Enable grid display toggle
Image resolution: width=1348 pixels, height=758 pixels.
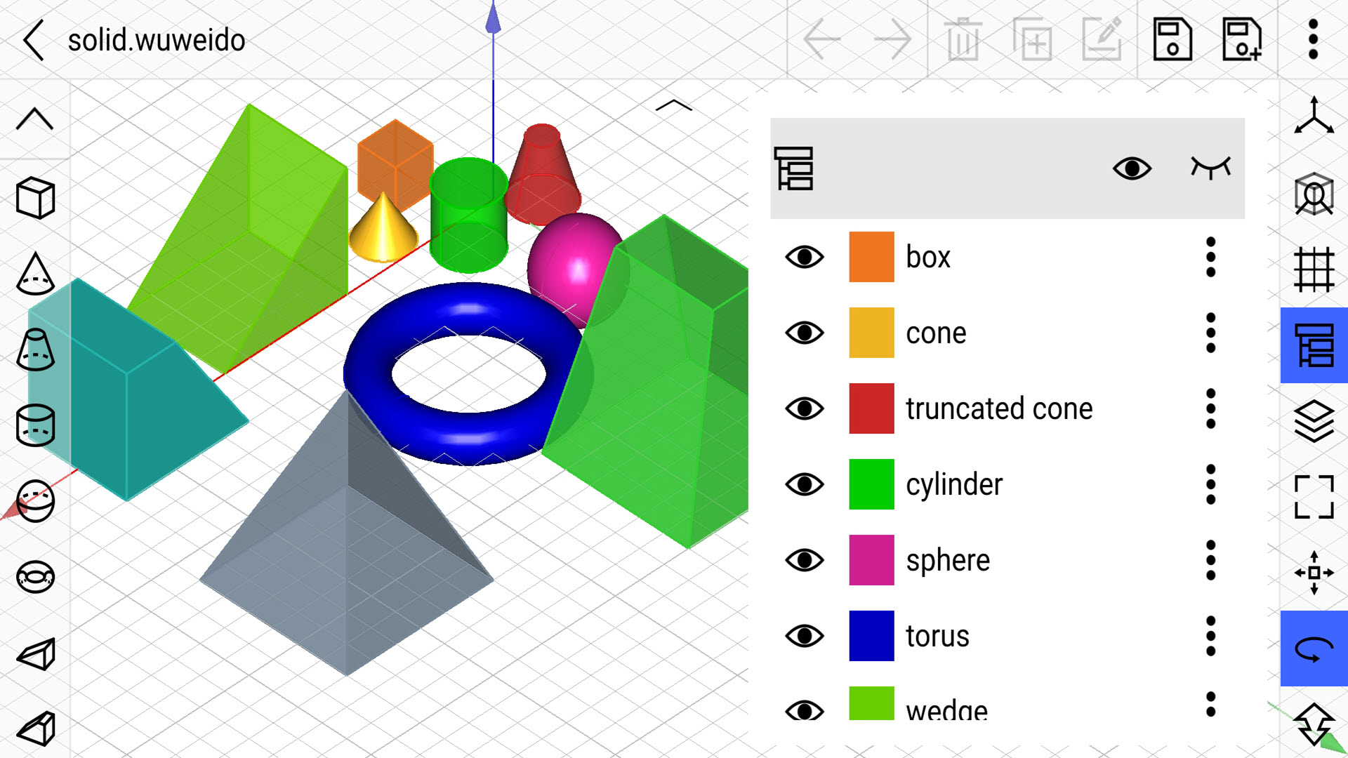(x=1313, y=268)
